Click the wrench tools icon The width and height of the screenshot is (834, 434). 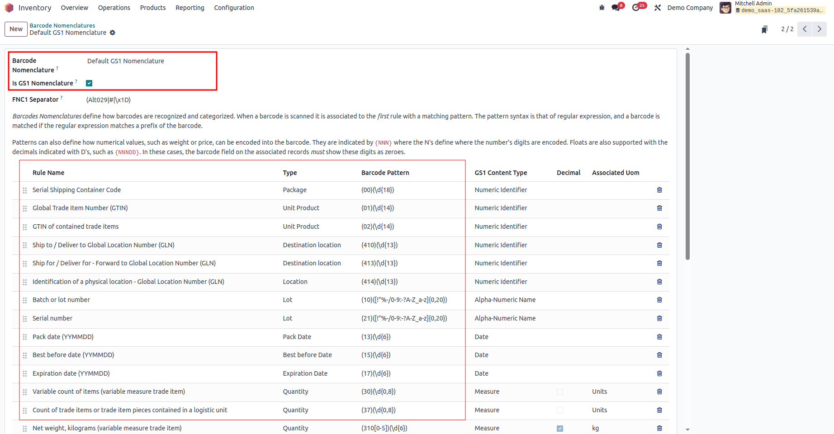click(658, 8)
